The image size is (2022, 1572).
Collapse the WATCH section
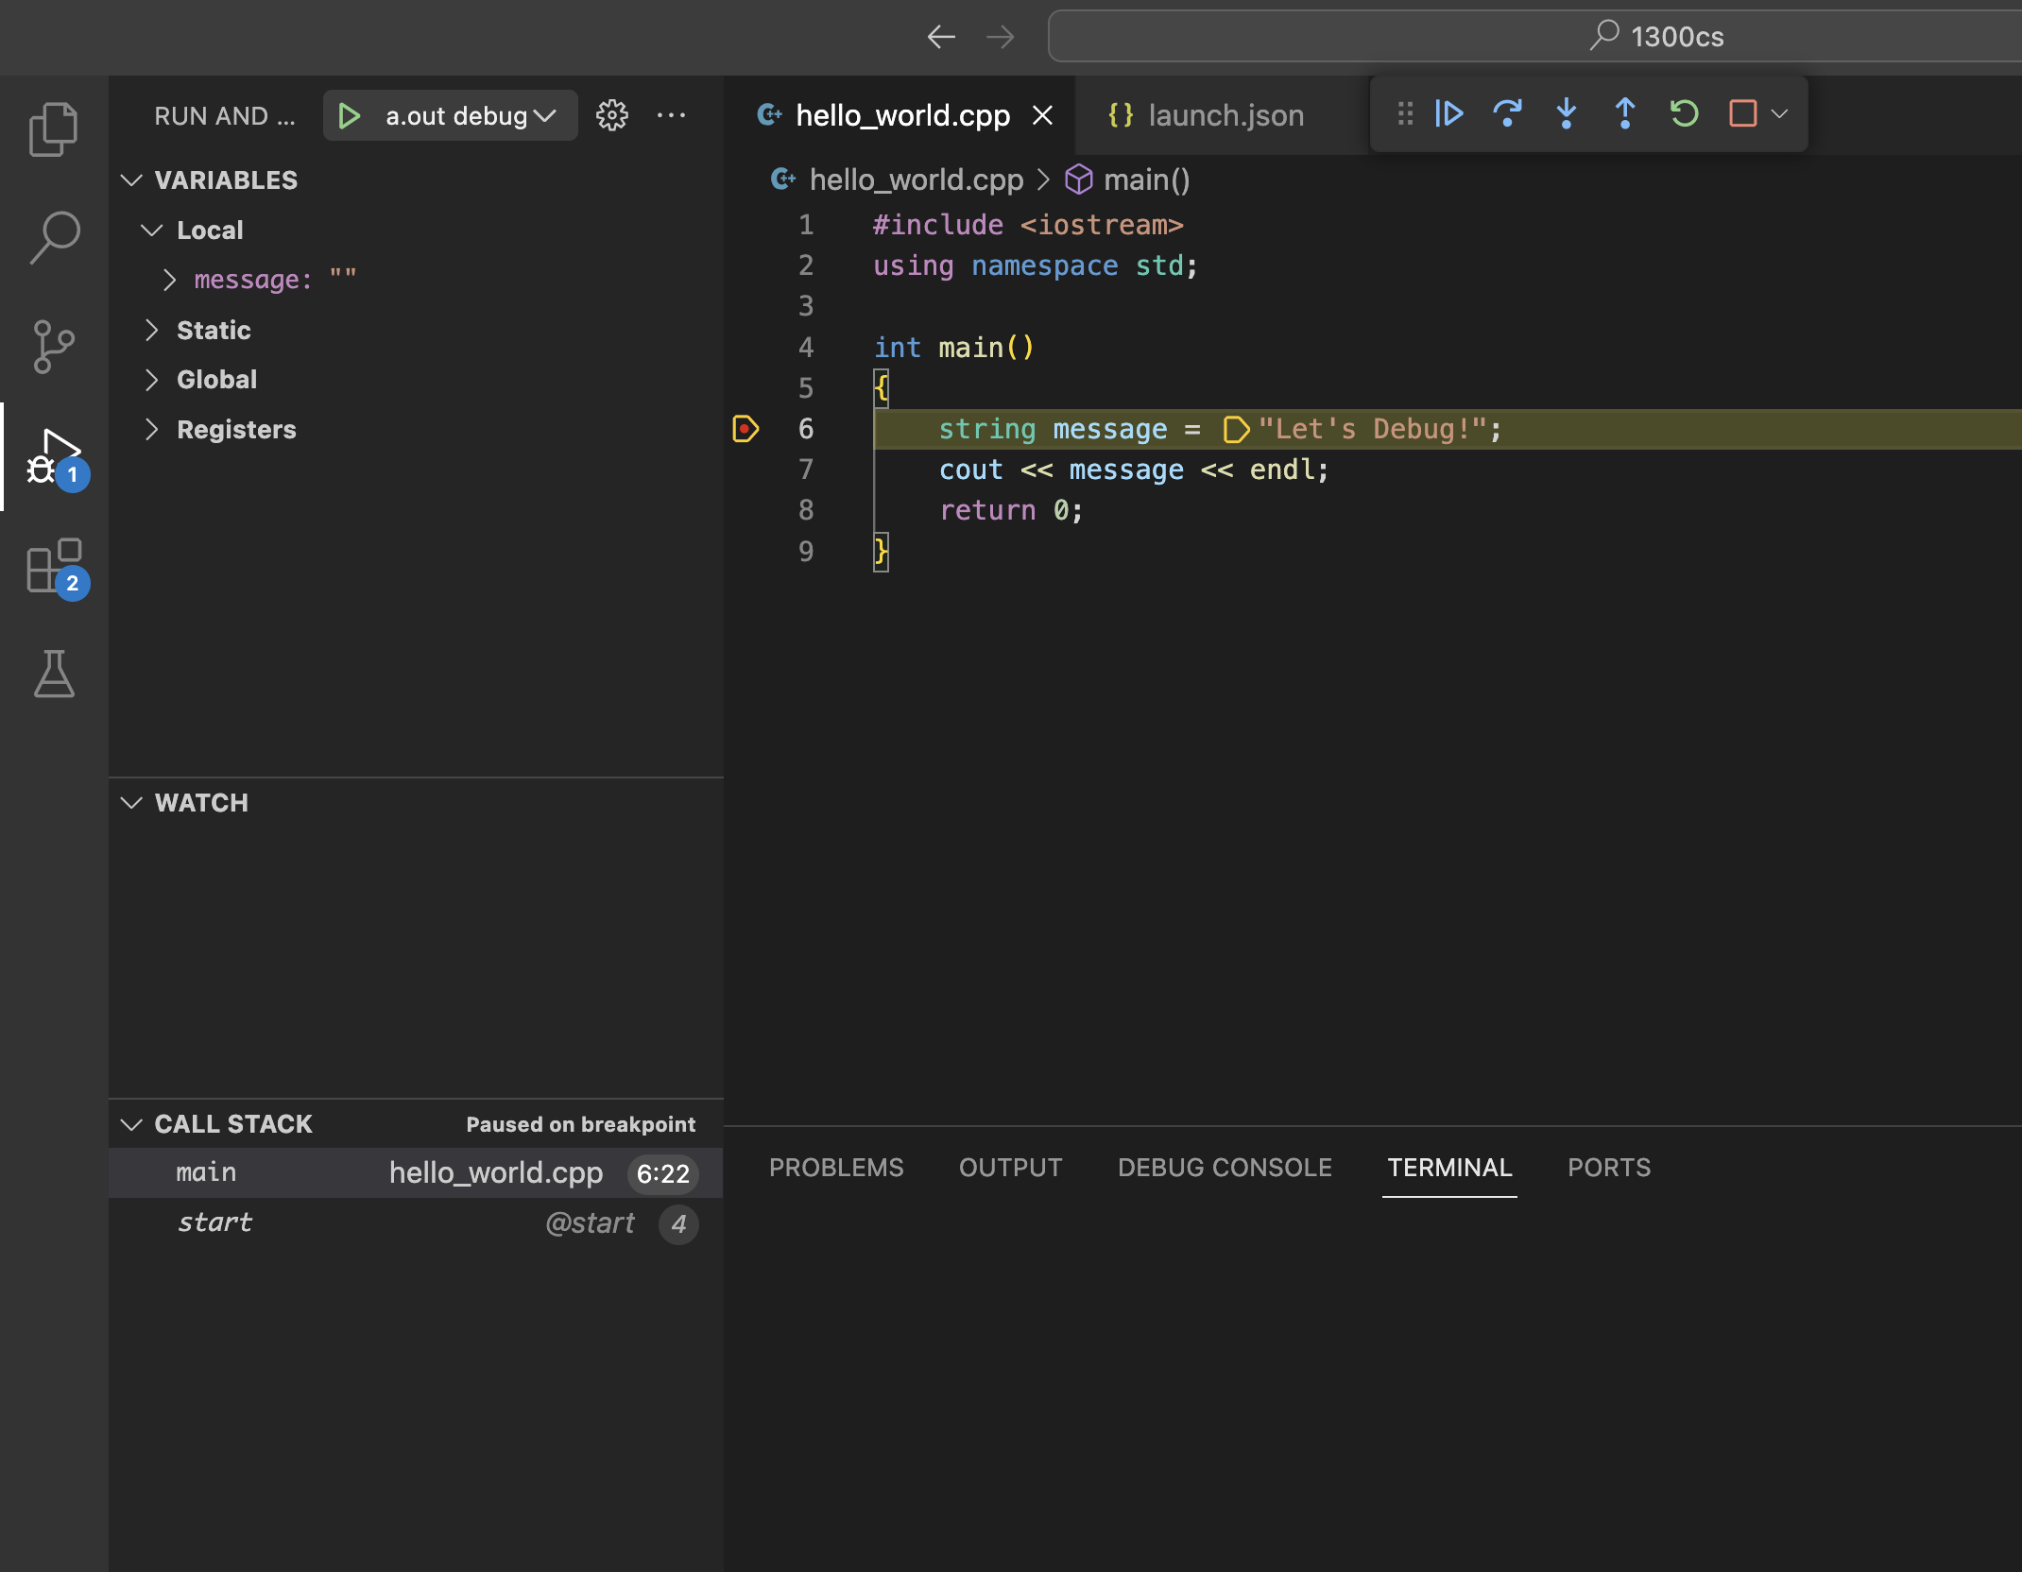(132, 803)
